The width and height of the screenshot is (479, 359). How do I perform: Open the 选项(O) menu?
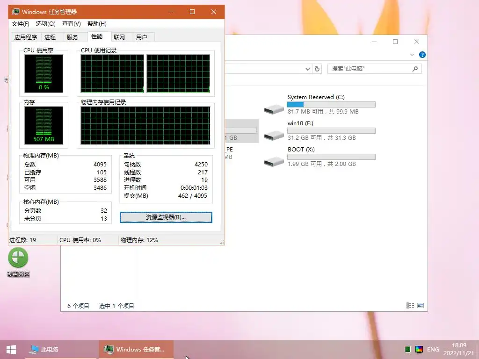45,24
